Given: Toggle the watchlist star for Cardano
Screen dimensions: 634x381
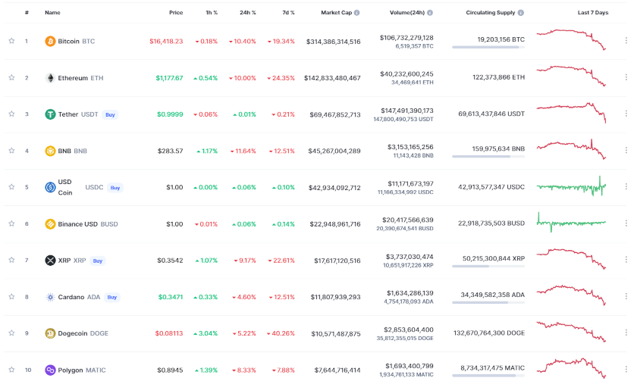Looking at the screenshot, I should 11,297.
